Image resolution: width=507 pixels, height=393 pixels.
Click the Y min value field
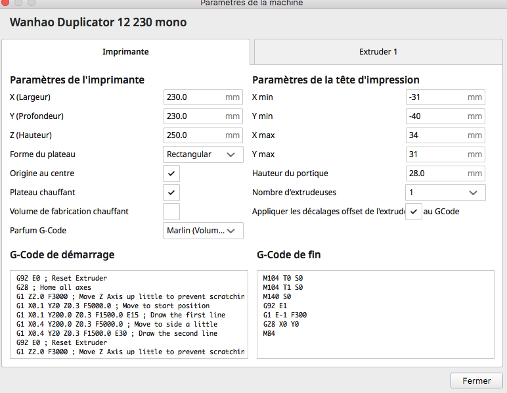tap(445, 116)
